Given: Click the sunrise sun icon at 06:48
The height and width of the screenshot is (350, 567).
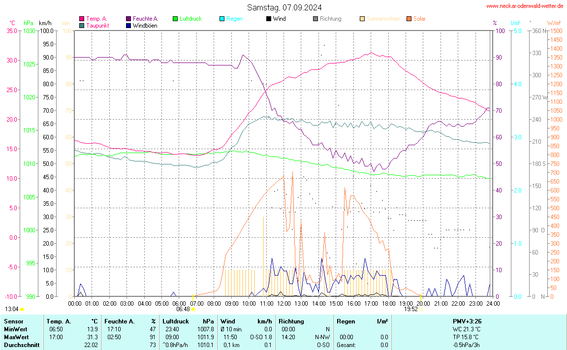Looking at the screenshot, I should [193, 309].
